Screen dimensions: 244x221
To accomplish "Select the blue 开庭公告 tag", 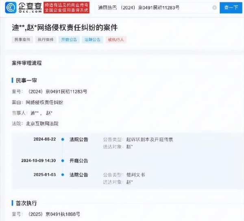I will click(x=68, y=39).
